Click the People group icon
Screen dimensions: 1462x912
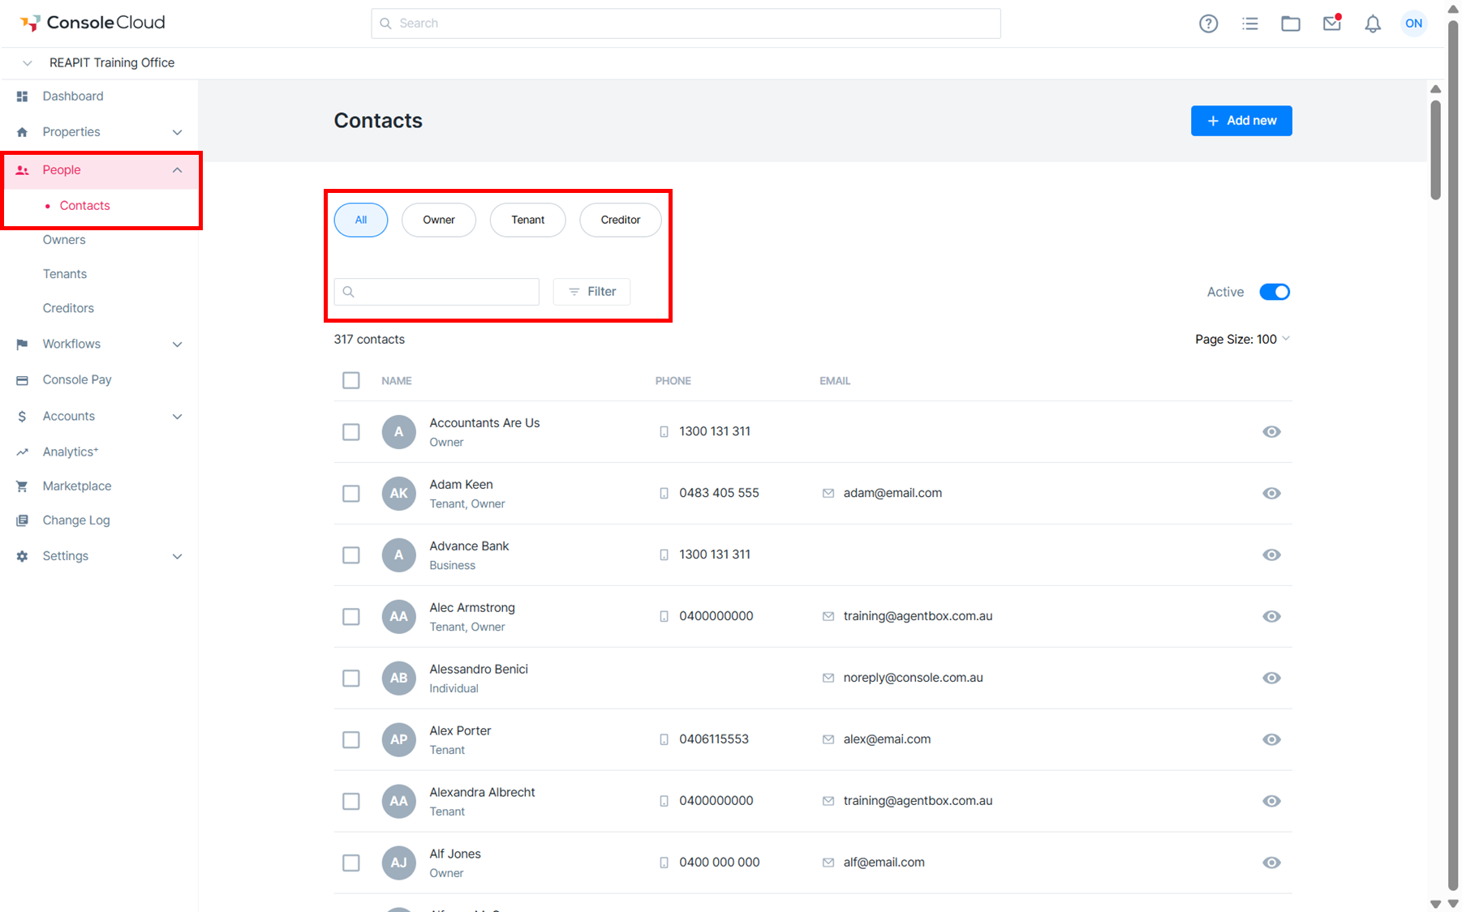[23, 170]
